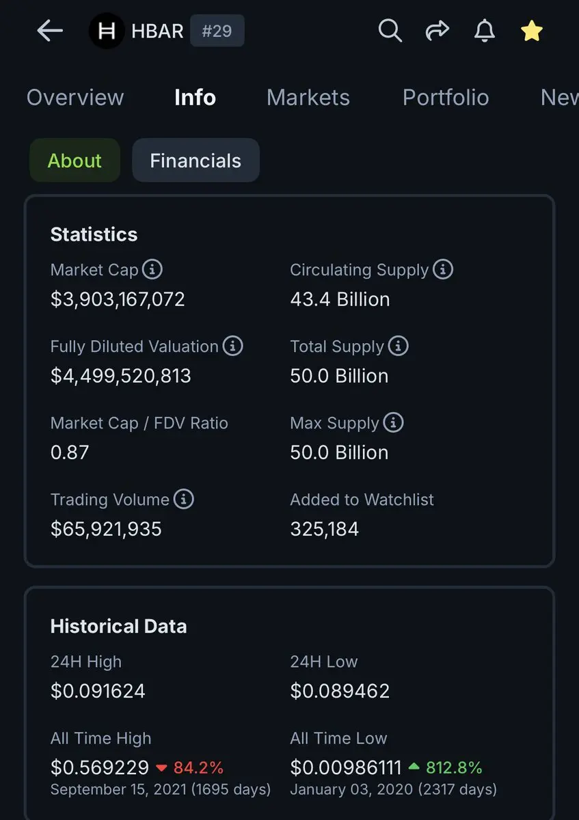The height and width of the screenshot is (820, 579).
Task: Select the Info tab
Action: coord(195,98)
